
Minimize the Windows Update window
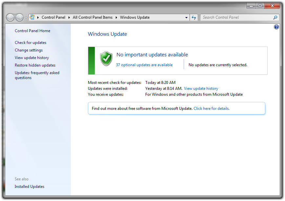pyautogui.click(x=251, y=6)
